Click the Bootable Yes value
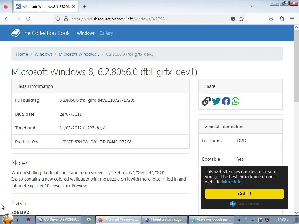Viewport: 299px width, 224px height. (240, 159)
